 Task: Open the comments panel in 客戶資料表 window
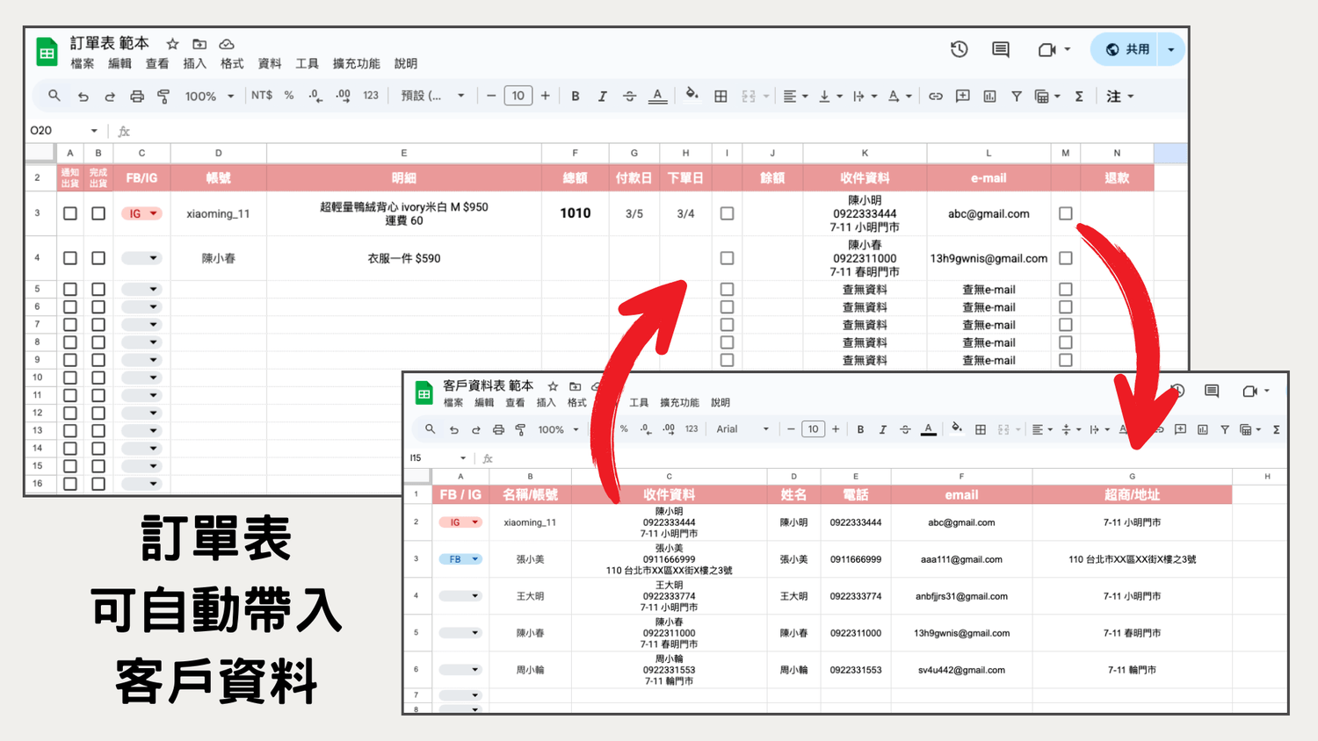click(1212, 391)
